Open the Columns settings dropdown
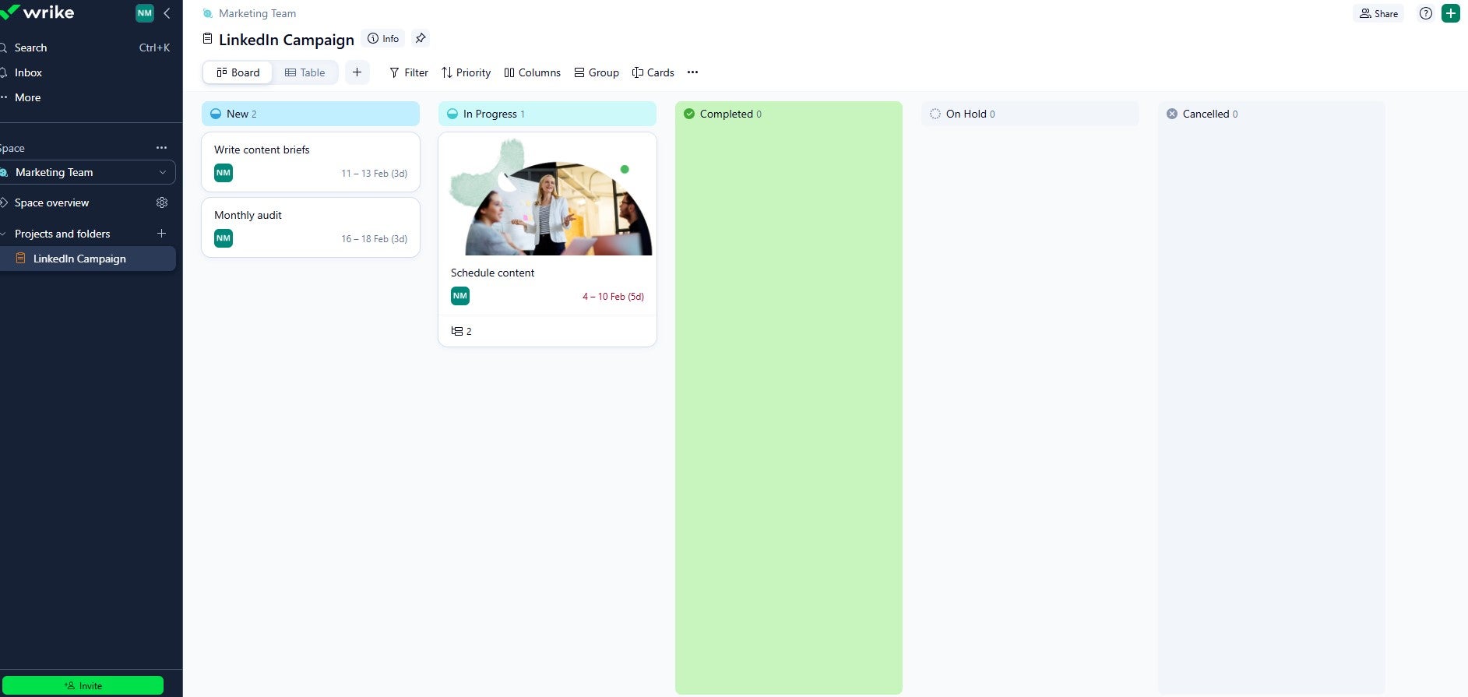 [532, 72]
